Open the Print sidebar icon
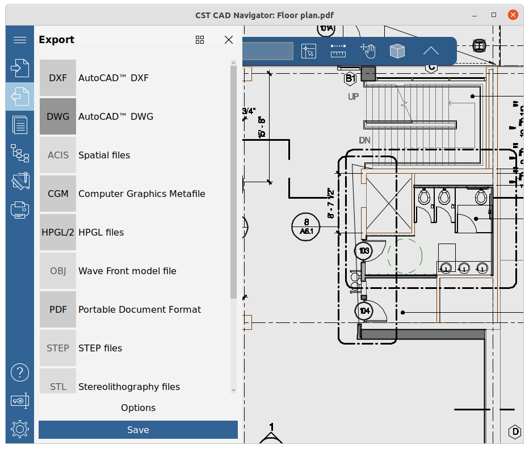 (x=19, y=209)
